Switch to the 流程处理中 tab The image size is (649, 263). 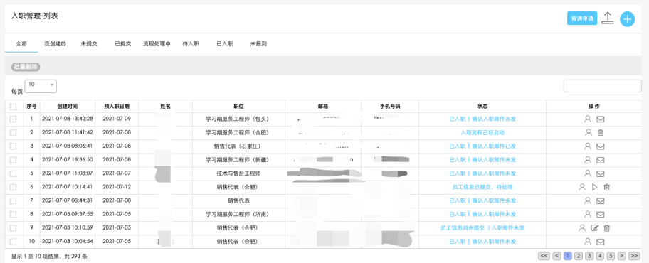tap(157, 43)
